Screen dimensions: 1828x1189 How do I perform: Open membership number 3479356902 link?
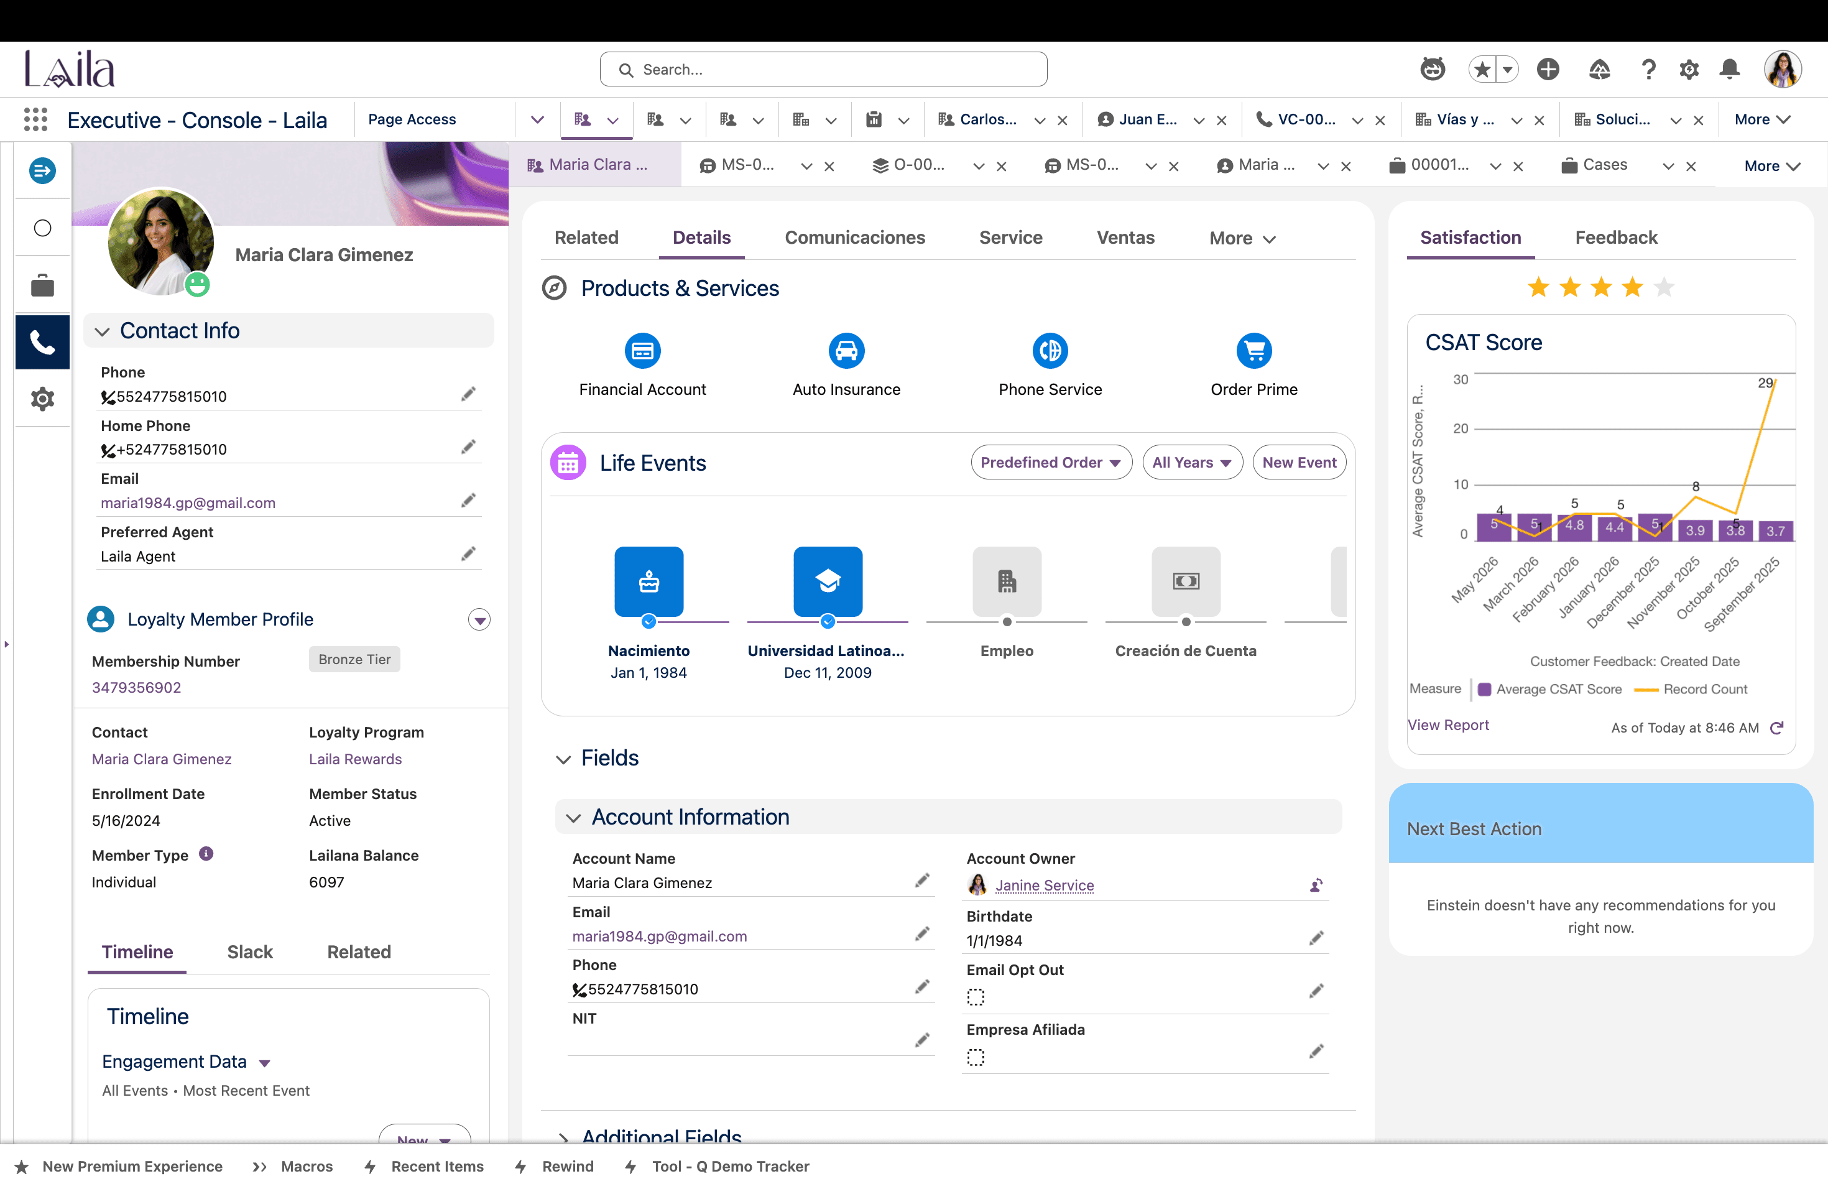coord(137,687)
